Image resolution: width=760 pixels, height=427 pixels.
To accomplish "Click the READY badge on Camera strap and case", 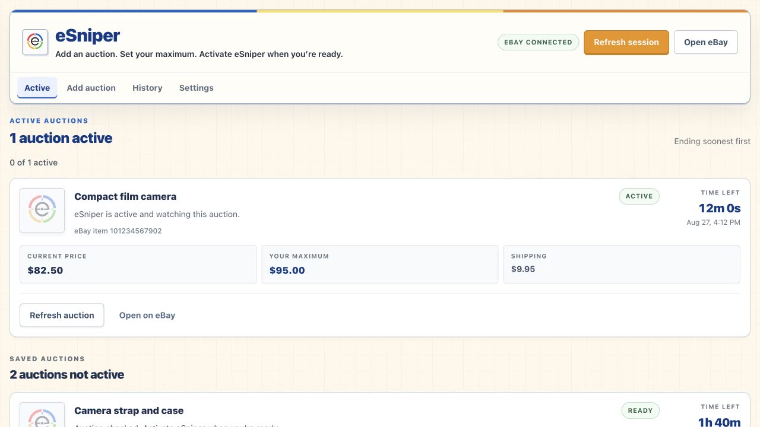I will click(640, 410).
